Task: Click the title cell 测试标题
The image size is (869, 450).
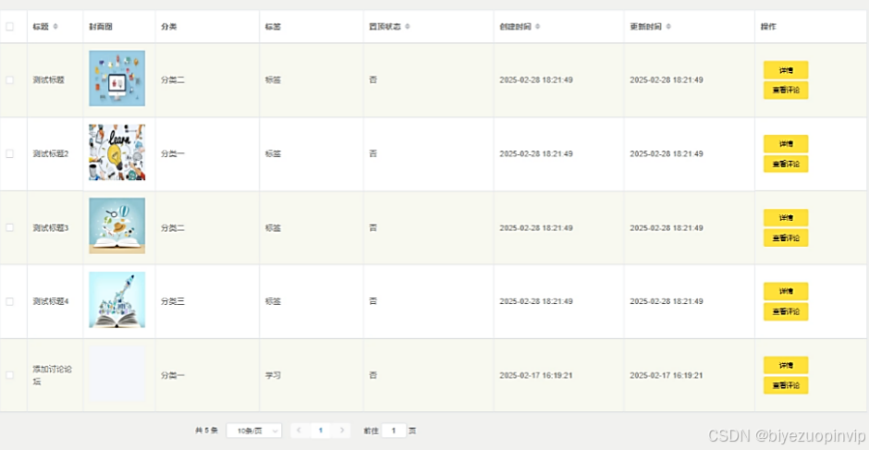Action: point(49,79)
